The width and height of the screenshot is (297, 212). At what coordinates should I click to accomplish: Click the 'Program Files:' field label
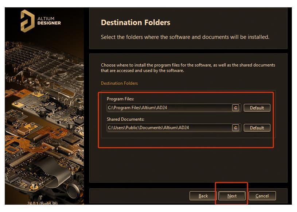tap(120, 99)
